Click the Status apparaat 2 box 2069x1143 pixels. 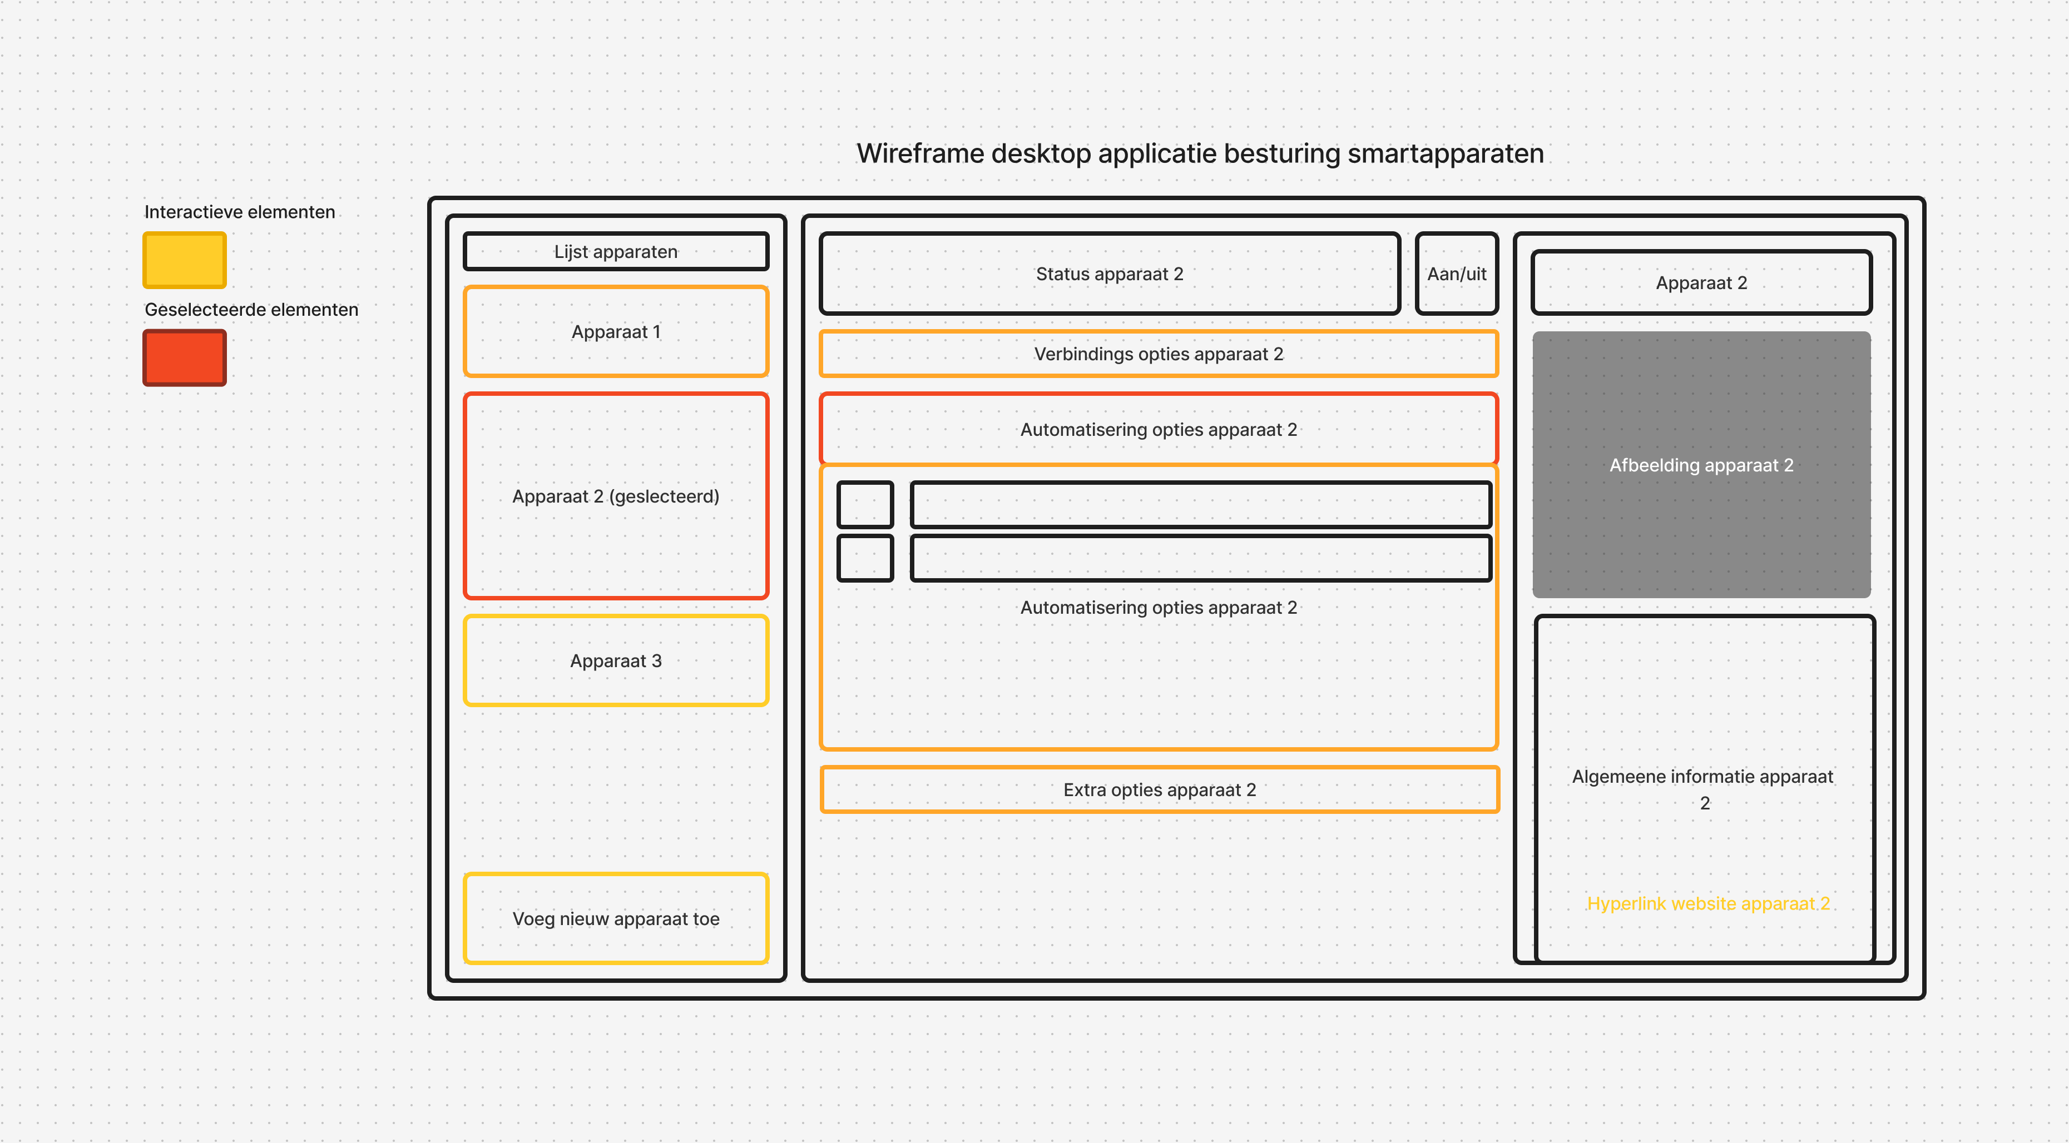pos(1110,274)
